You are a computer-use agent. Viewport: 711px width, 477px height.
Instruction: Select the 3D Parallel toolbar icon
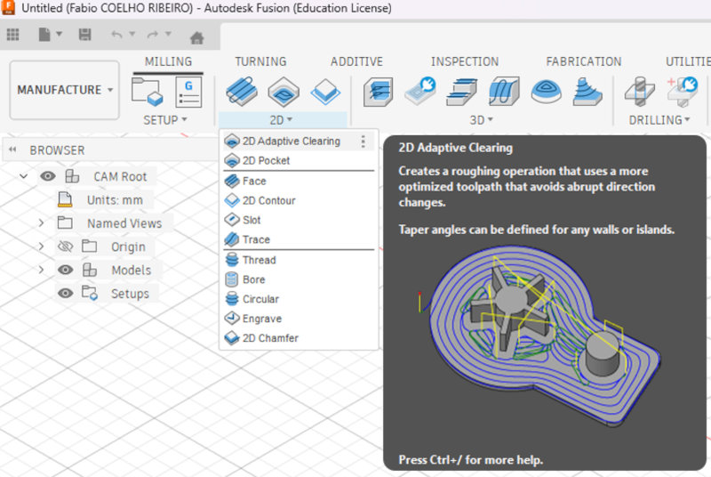coord(504,92)
